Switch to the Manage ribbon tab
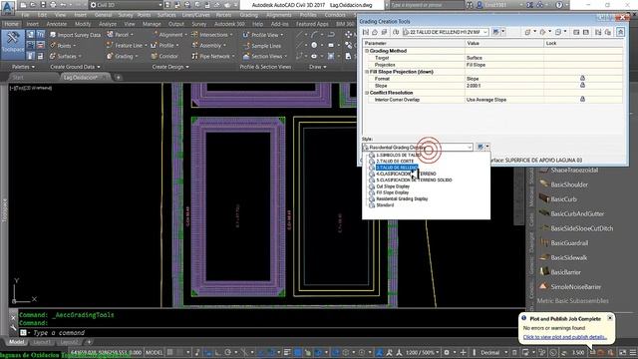 (x=152, y=24)
